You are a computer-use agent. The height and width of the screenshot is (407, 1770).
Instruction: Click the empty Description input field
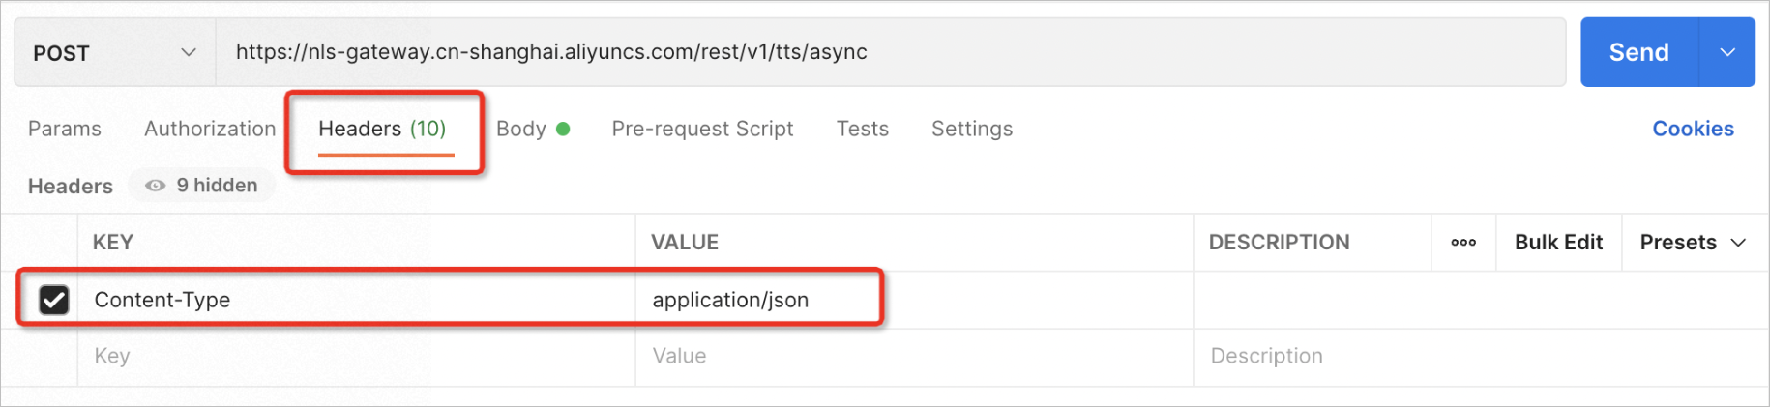[1481, 357]
